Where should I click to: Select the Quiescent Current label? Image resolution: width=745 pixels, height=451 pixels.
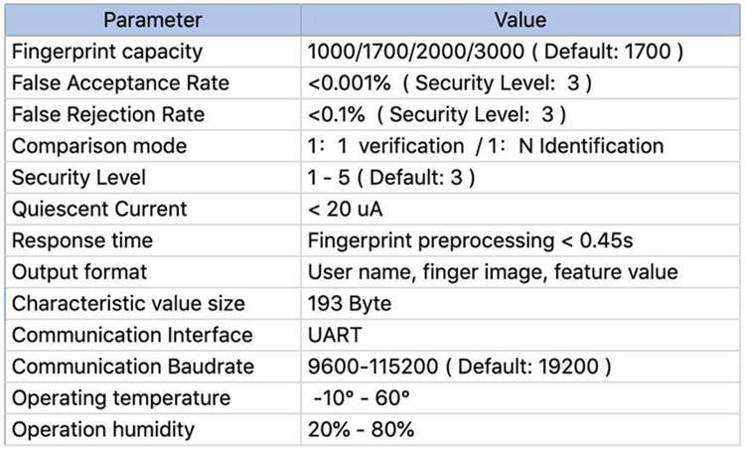click(99, 210)
